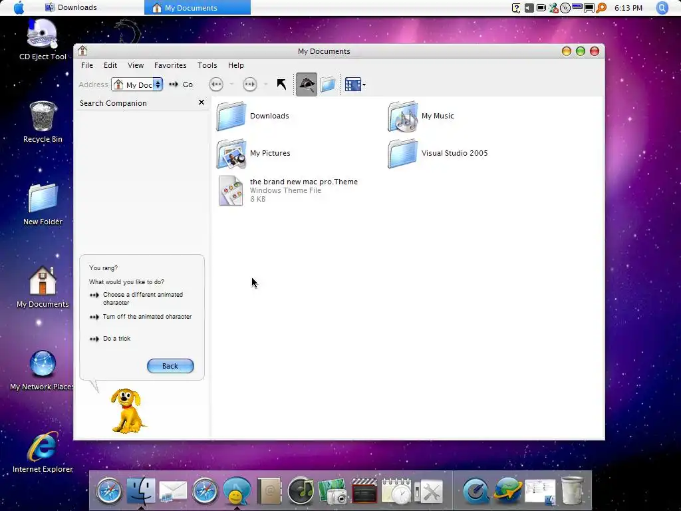
Task: Click the explorer Back arrow button
Action: point(216,85)
